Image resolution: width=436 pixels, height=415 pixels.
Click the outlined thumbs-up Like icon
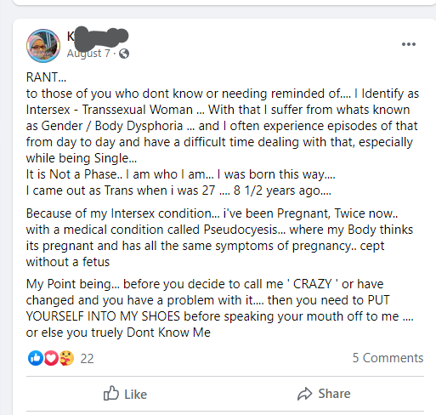click(x=110, y=393)
